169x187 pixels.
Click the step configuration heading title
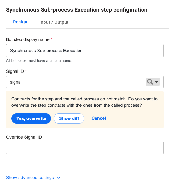pos(77,10)
